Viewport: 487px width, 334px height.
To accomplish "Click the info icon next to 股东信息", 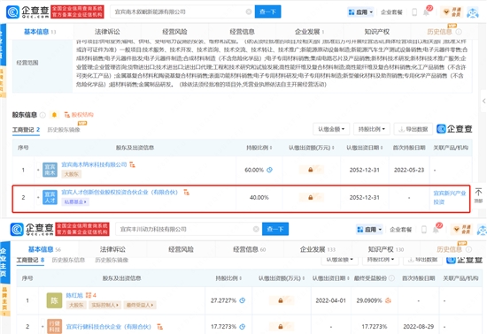I will click(43, 115).
